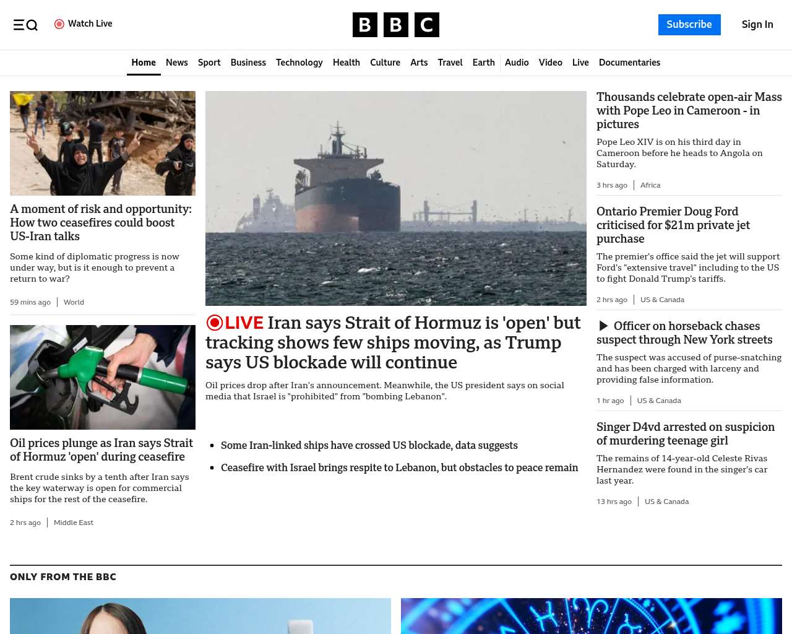Read the Singer D4vd arrested headline

pos(685,433)
